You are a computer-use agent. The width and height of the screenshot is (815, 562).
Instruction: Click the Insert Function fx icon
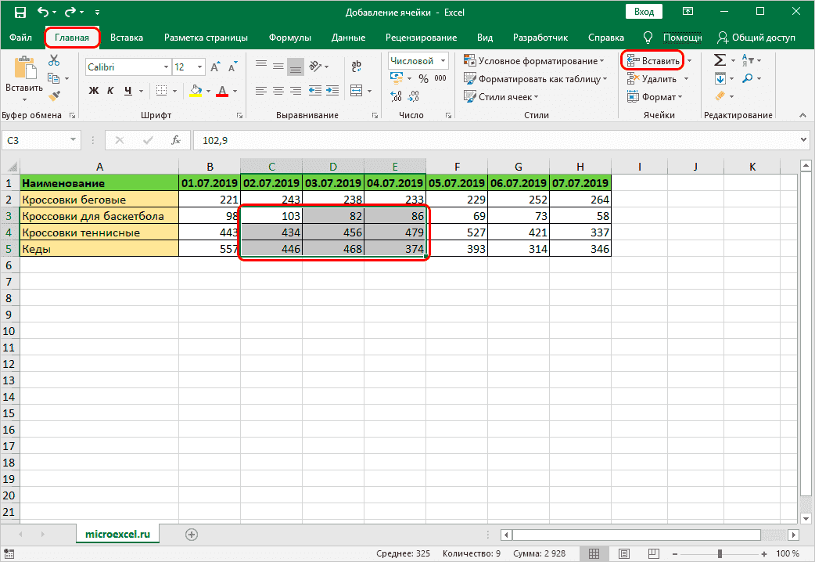point(177,140)
